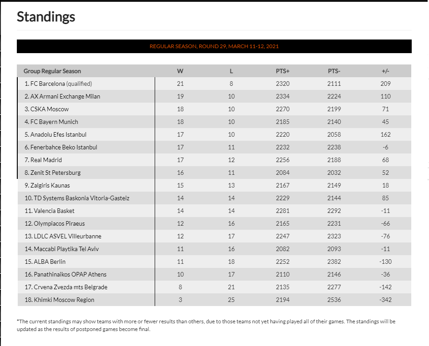Open Olympiacos Piraeus team page

pyautogui.click(x=58, y=223)
